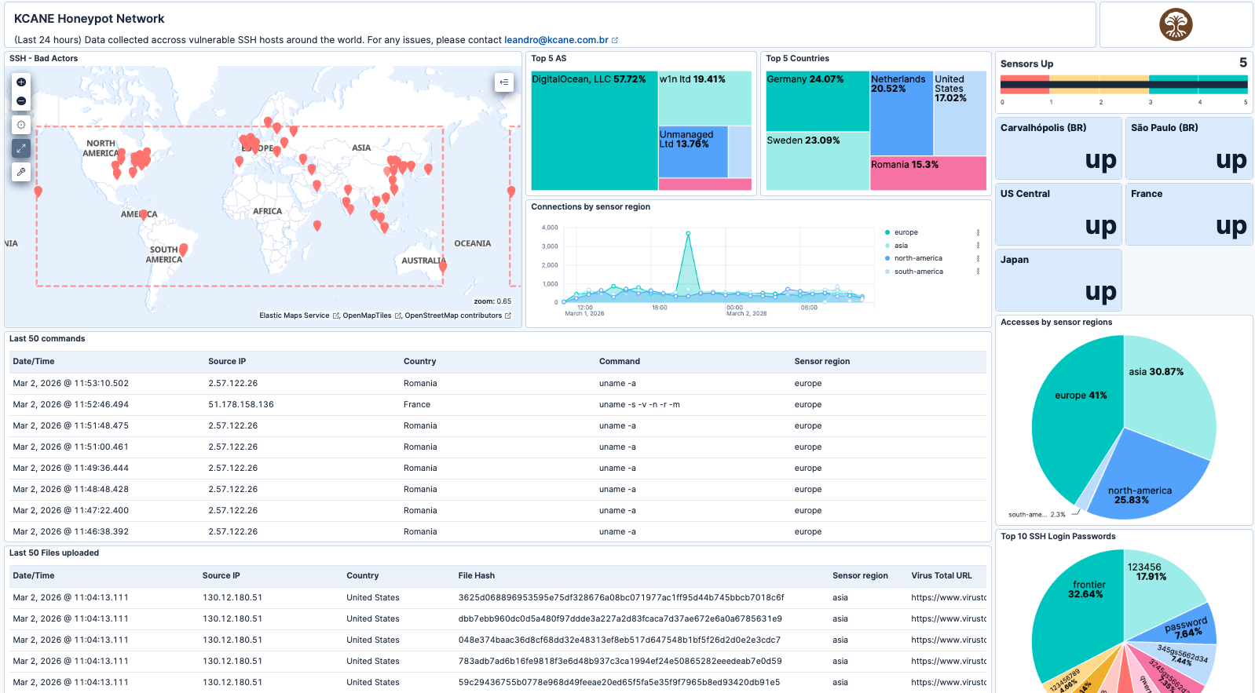
Task: Open asia legend options menu
Action: coord(978,246)
